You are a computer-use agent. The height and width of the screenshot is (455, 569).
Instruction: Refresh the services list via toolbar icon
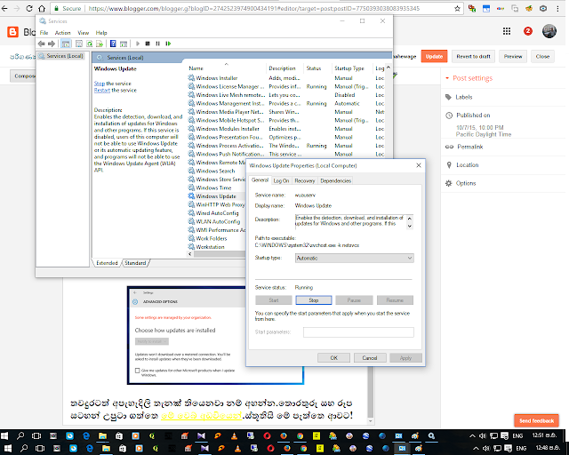pos(89,44)
